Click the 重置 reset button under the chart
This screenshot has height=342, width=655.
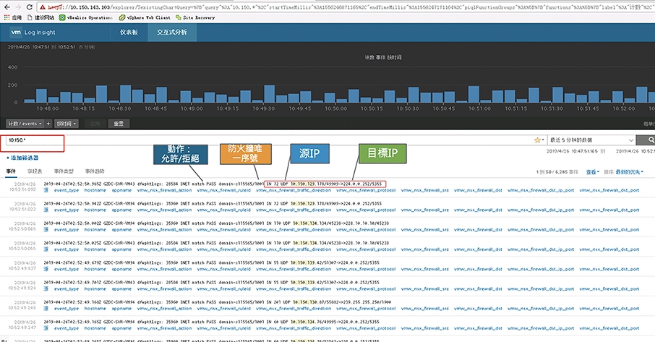(119, 124)
